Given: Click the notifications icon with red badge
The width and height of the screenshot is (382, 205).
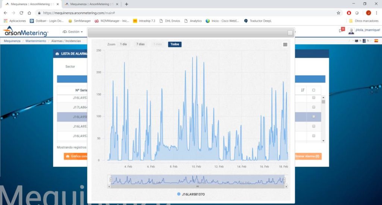Looking at the screenshot, I should pyautogui.click(x=341, y=31).
